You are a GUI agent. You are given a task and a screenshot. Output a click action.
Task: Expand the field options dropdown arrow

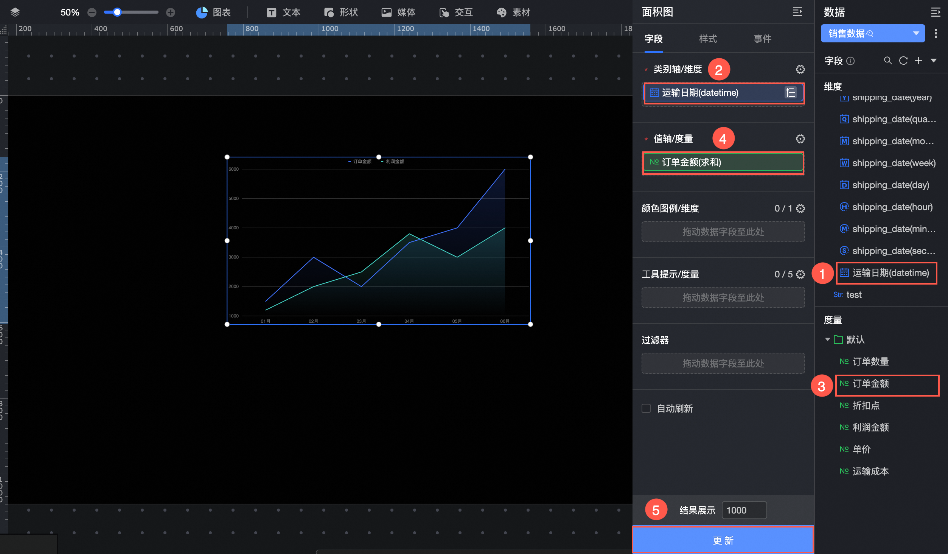click(x=934, y=61)
